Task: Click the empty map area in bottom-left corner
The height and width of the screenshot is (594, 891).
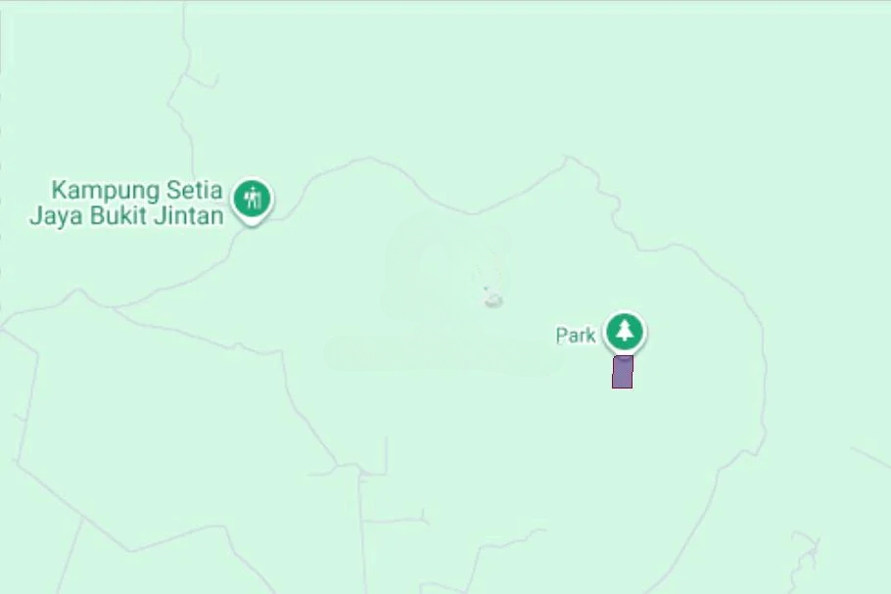Action: pos(39,558)
